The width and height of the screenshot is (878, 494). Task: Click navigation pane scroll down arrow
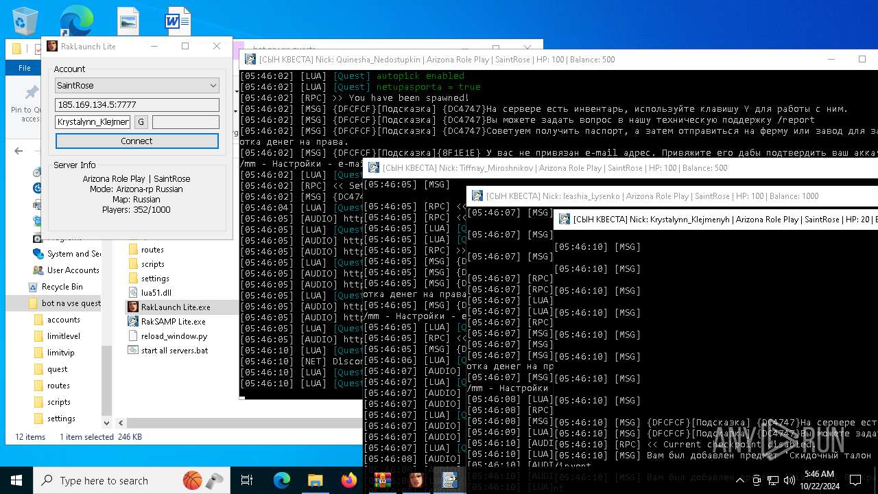[x=106, y=423]
